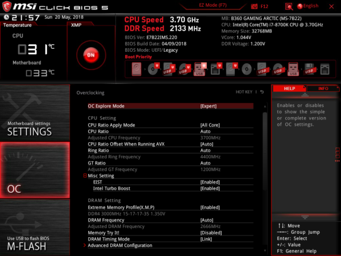The width and height of the screenshot is (341, 256).
Task: Click the scroll up arrow of settings list
Action: [x=265, y=106]
